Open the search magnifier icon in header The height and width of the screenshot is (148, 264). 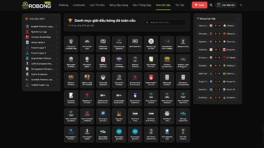pos(211,5)
